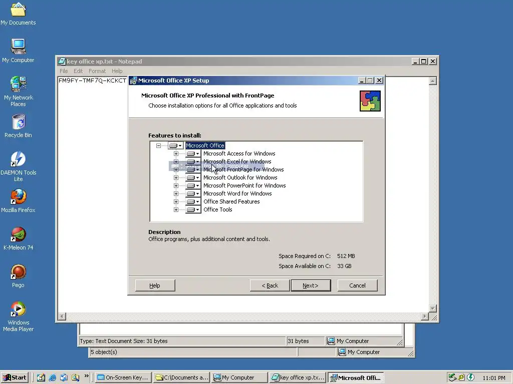The width and height of the screenshot is (513, 384).
Task: Select Microsoft Office tree label
Action: 205,145
